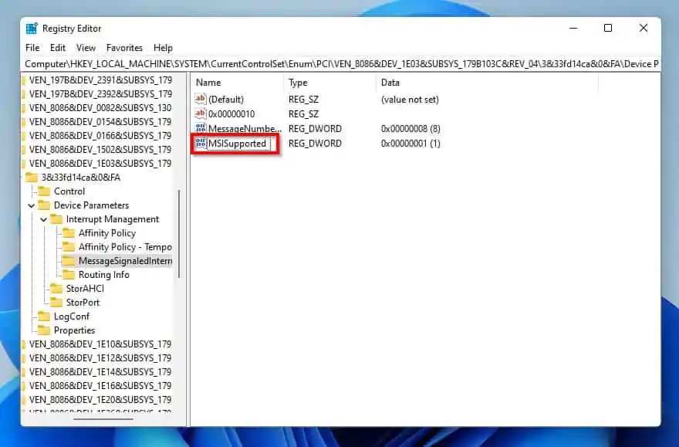
Task: Select the MessageNumbe... value name
Action: coord(245,129)
